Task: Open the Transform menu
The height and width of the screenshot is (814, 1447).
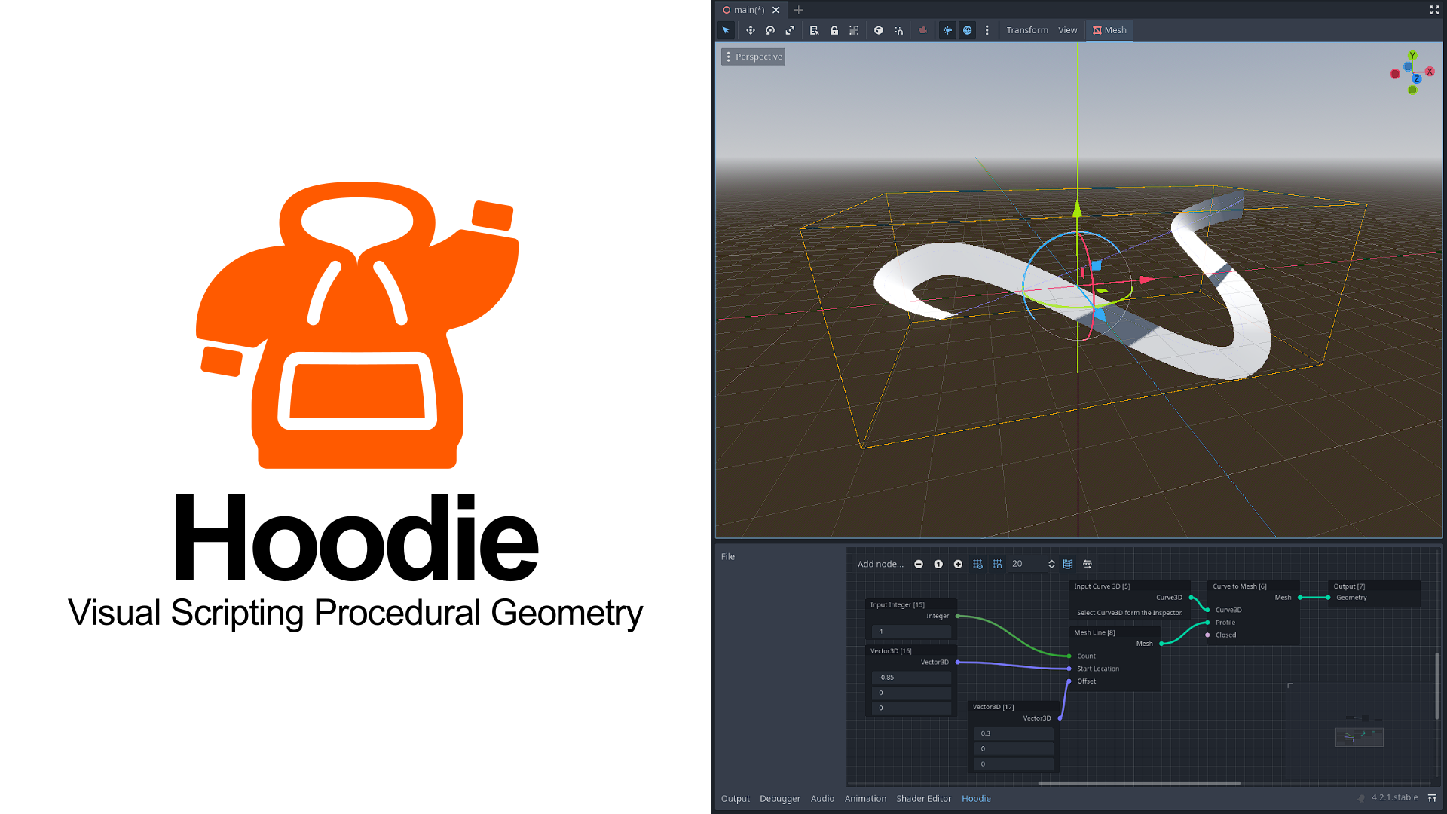Action: pos(1027,30)
